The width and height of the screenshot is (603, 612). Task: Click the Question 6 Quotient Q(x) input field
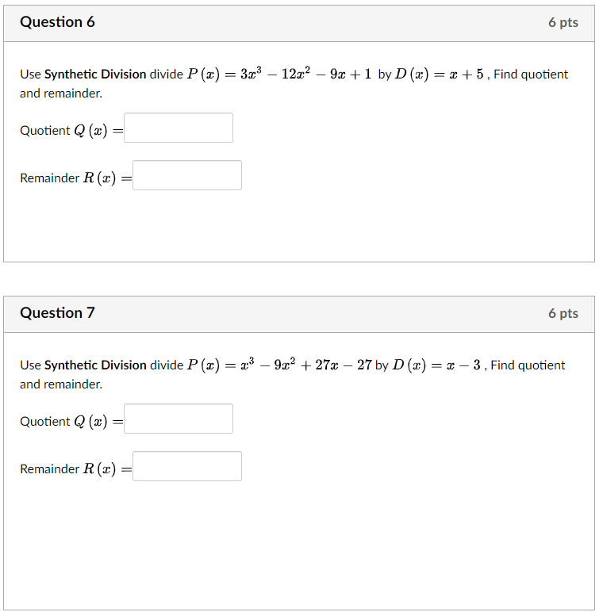coord(179,128)
